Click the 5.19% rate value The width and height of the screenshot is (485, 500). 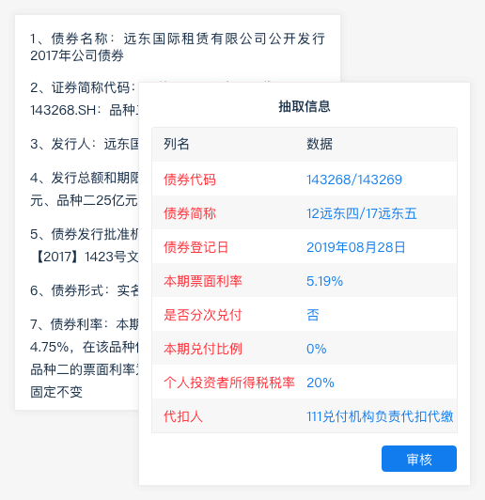(x=324, y=281)
